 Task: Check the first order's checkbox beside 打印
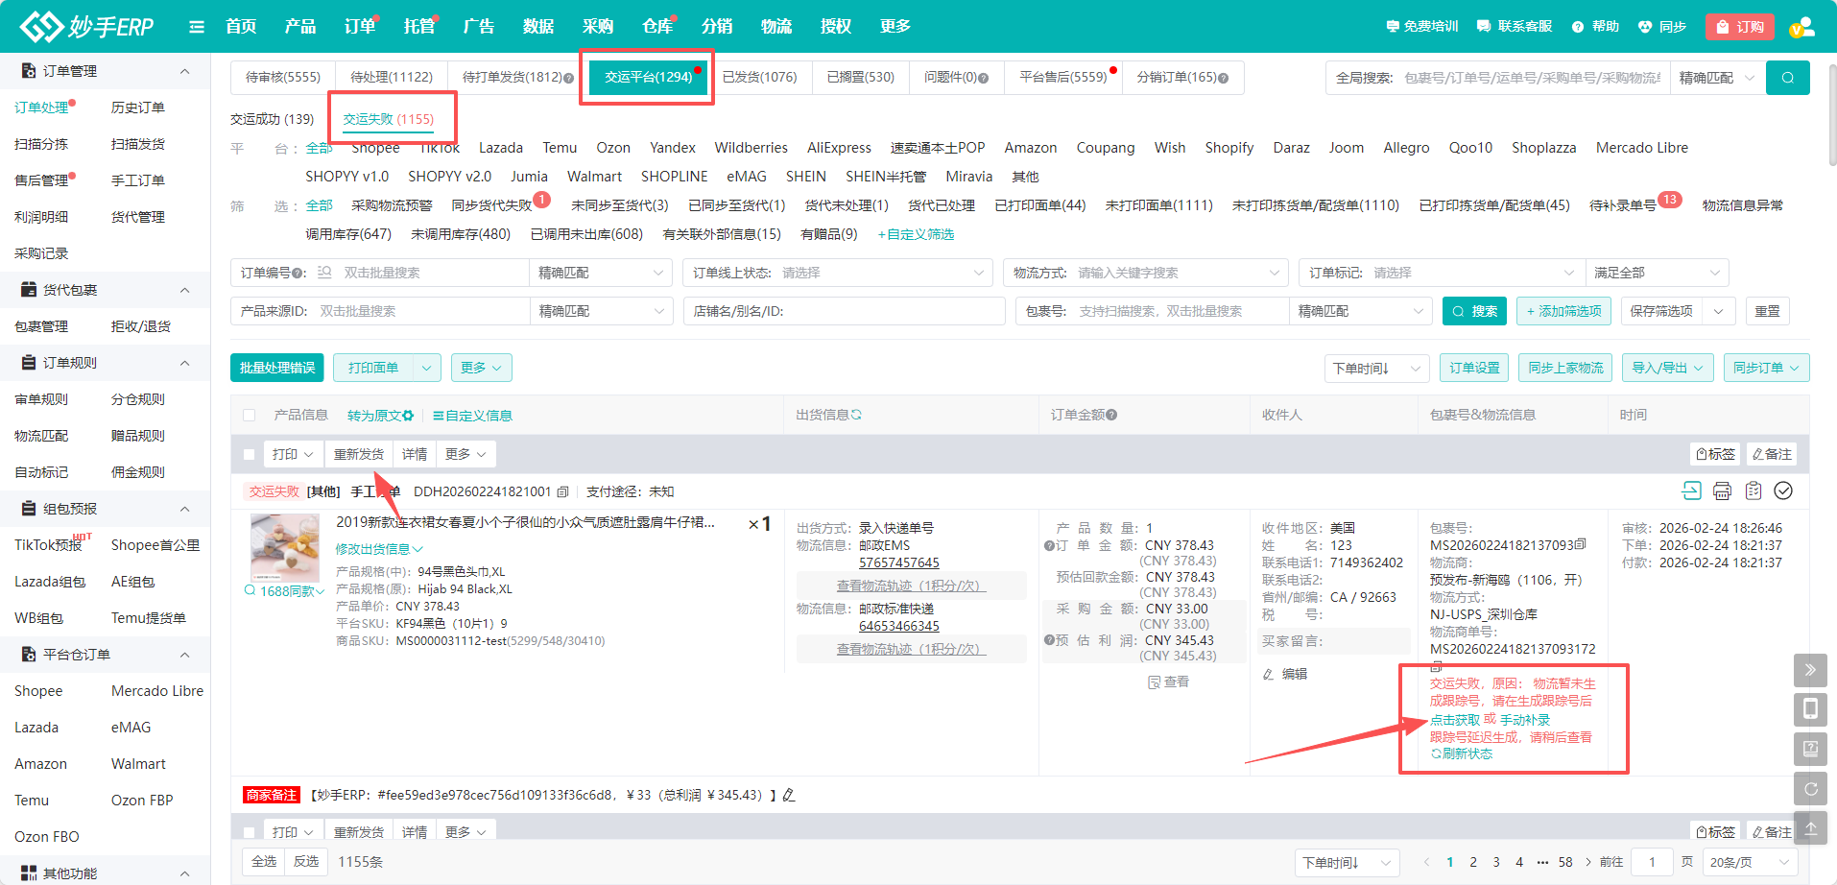pyautogui.click(x=250, y=454)
